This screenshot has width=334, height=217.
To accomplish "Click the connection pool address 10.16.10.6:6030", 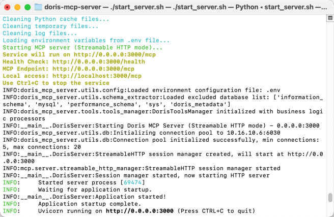I will (254, 133).
